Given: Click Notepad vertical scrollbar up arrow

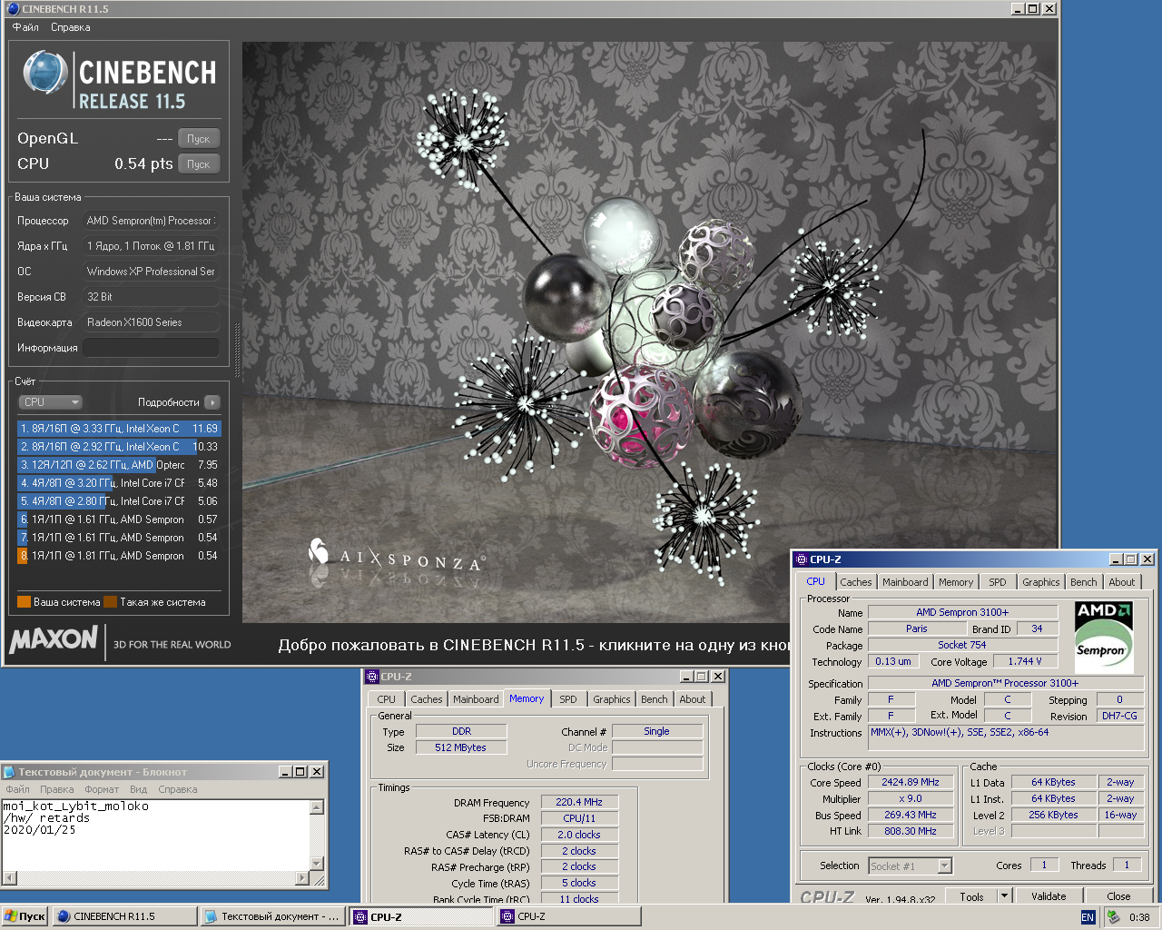Looking at the screenshot, I should point(317,807).
